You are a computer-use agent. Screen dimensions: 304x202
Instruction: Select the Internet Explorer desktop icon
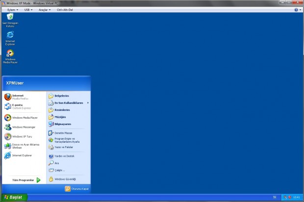point(10,38)
